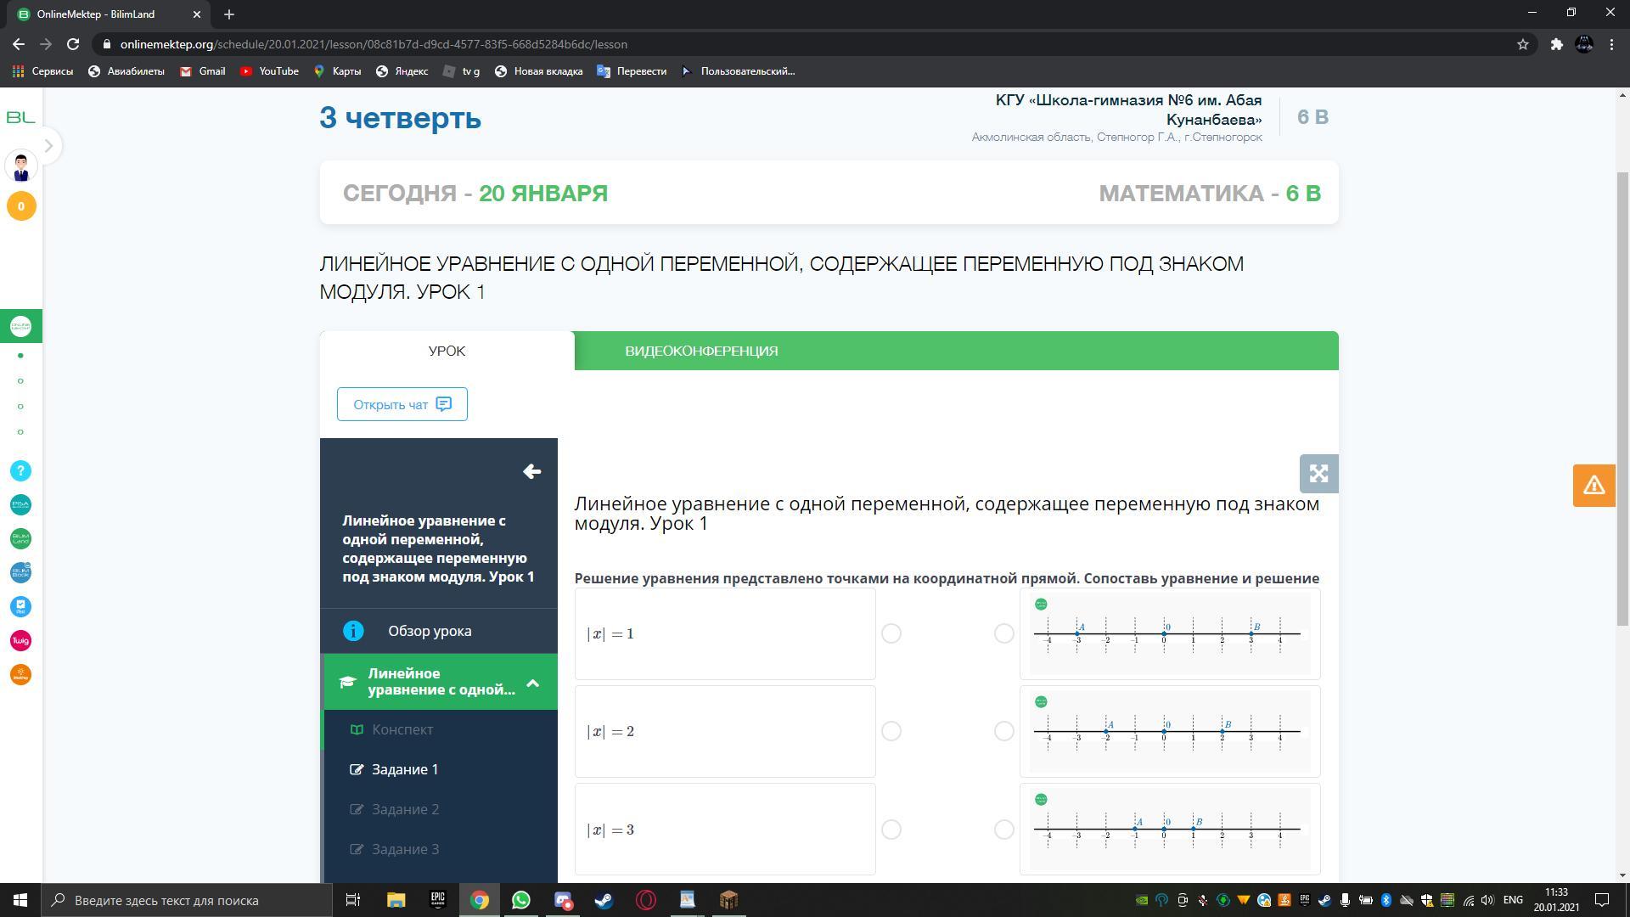Click the BL logo in the top left
1630x917 pixels.
(x=21, y=117)
